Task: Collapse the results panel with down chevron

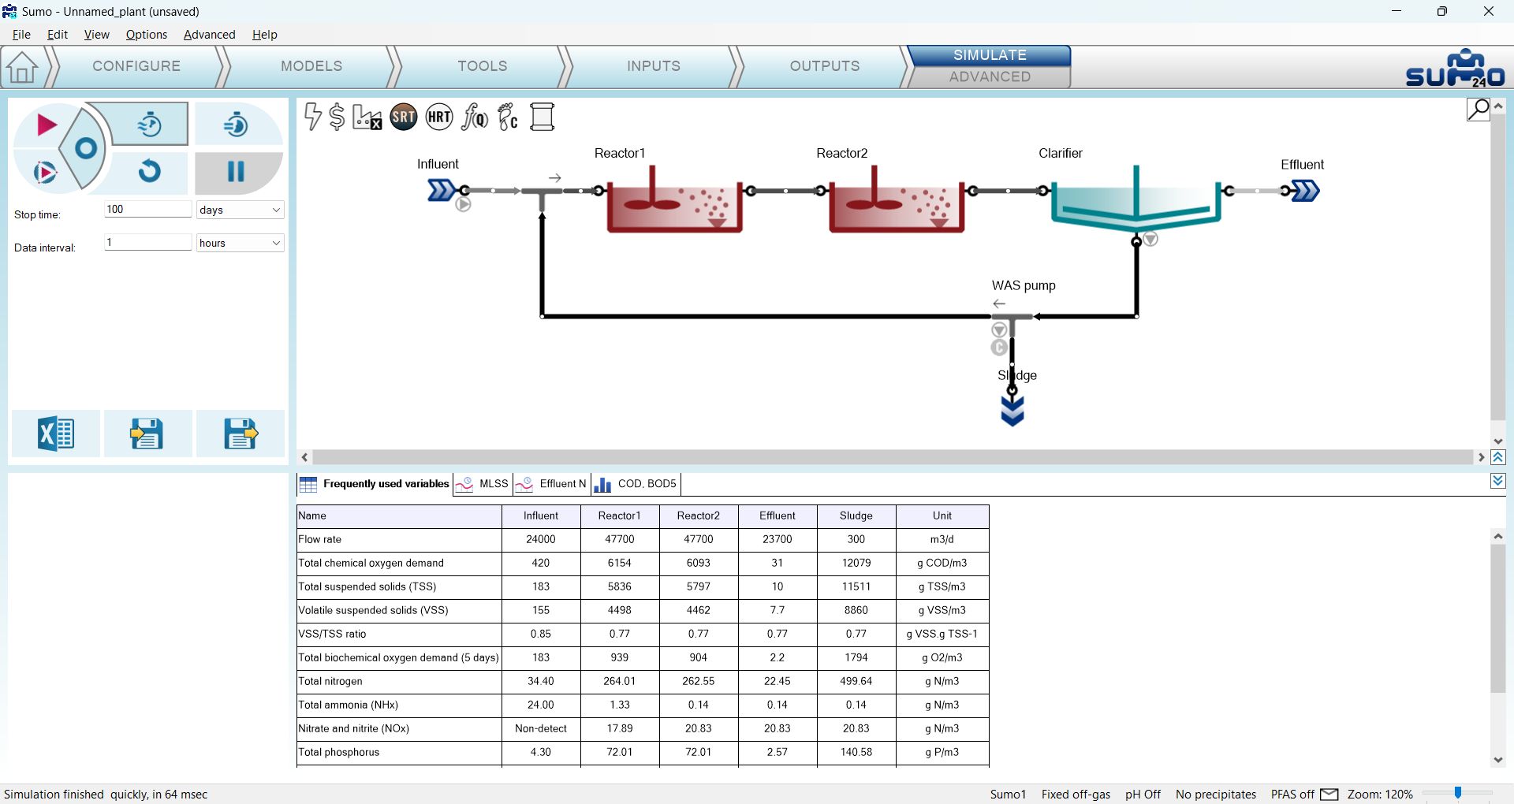Action: (1498, 481)
